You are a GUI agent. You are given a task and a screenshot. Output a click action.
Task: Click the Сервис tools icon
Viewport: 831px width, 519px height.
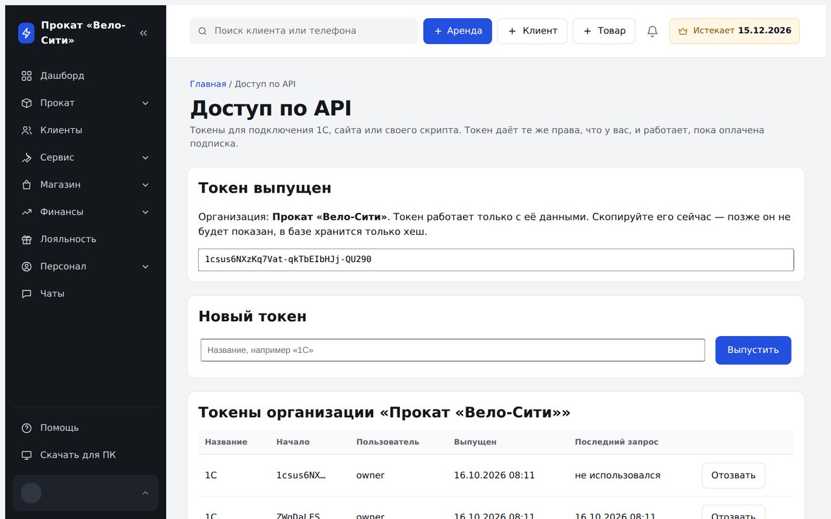tap(27, 158)
